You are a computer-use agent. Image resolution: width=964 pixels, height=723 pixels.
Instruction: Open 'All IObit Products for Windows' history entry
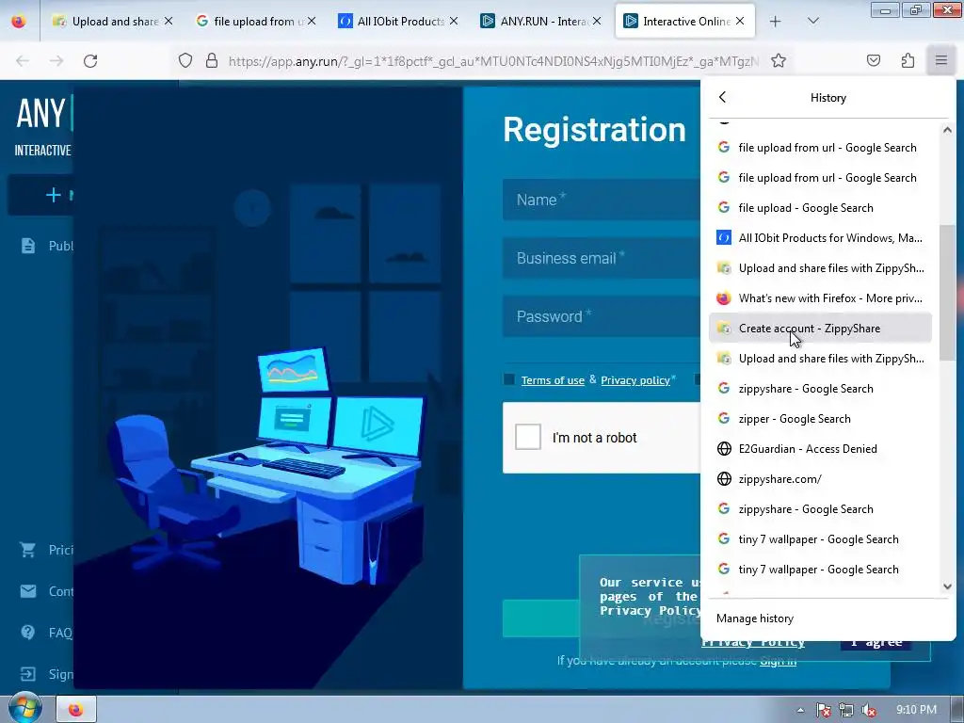point(820,238)
